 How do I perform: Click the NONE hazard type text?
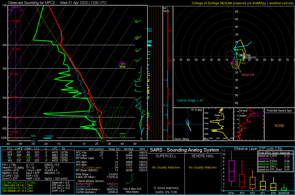click(279, 126)
